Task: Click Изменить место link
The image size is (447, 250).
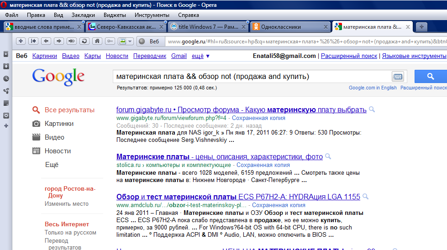Action: coord(66,203)
